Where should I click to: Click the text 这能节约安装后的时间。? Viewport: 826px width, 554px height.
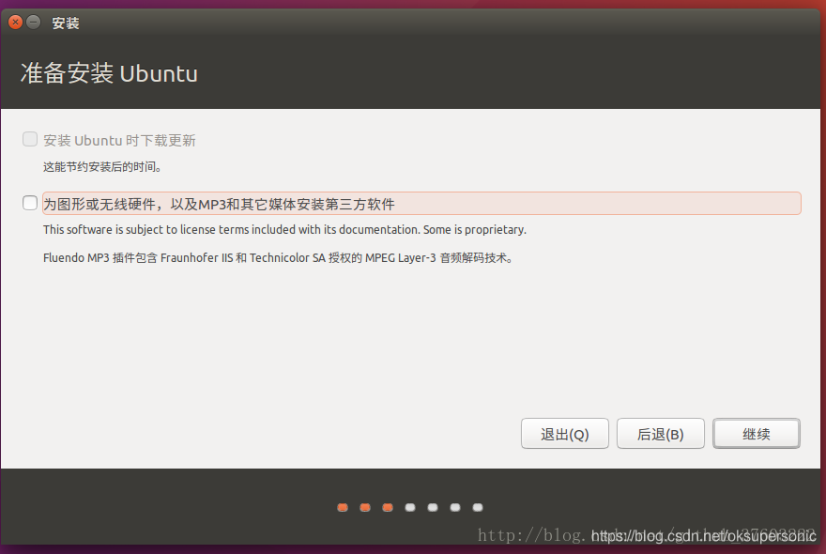102,167
